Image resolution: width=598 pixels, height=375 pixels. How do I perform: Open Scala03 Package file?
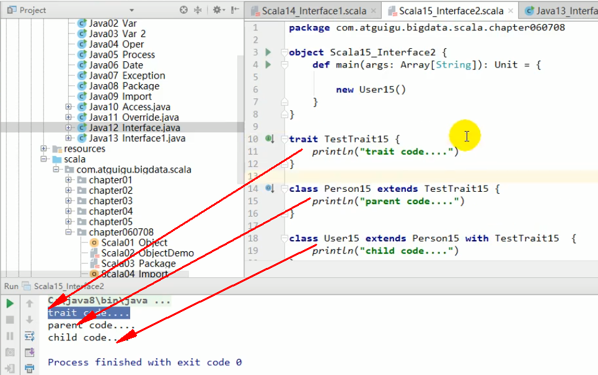[138, 264]
